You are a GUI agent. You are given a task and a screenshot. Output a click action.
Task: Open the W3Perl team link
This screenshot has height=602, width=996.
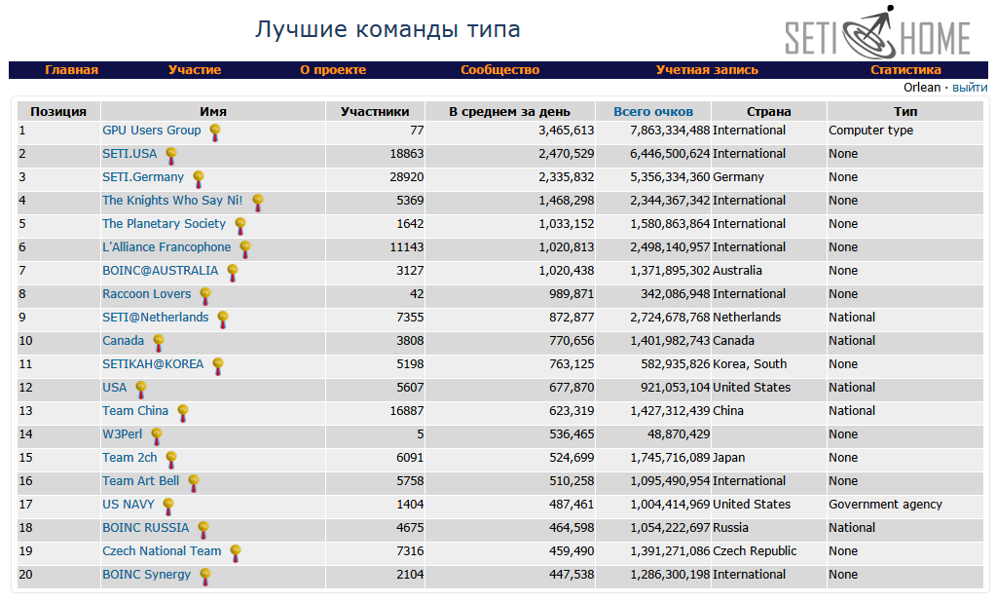pyautogui.click(x=123, y=434)
